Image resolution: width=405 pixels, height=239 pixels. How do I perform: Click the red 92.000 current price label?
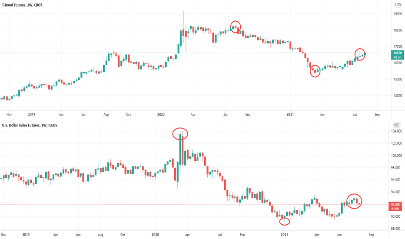pos(395,206)
